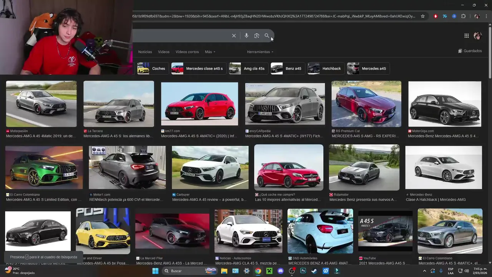This screenshot has width=492, height=277.
Task: Start a voice search with the microphone icon
Action: 246,36
